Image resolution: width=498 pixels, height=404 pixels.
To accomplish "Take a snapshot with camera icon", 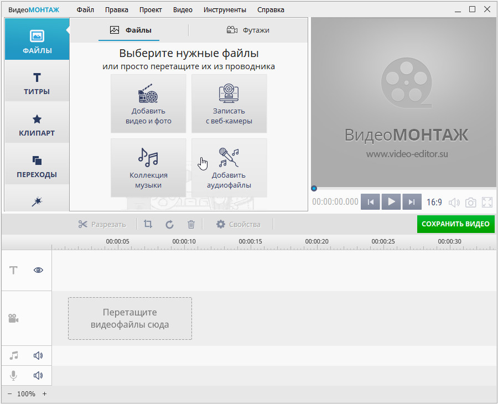I will click(x=470, y=203).
